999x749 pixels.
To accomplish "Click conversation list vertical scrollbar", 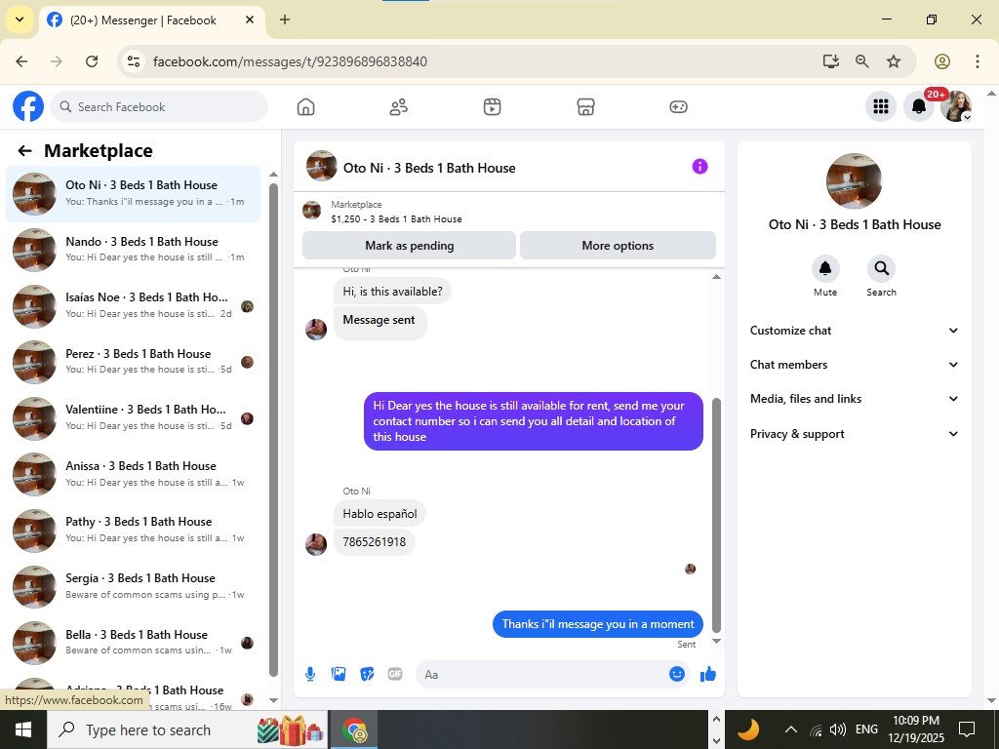I will (273, 430).
